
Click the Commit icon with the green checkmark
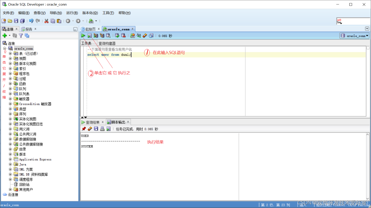(117, 35)
